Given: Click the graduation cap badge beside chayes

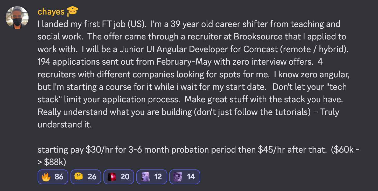Looking at the screenshot, I should click(72, 11).
